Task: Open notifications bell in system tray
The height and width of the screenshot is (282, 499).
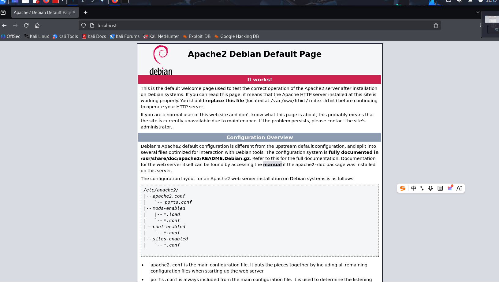Action: pyautogui.click(x=470, y=1)
